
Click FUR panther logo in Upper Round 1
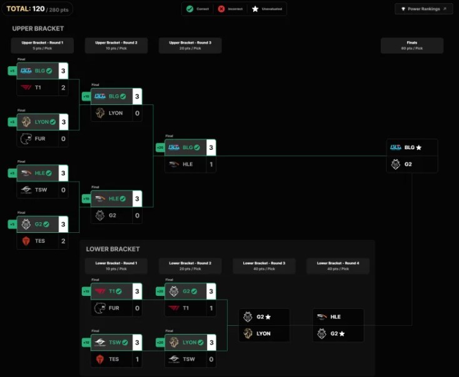pyautogui.click(x=26, y=139)
